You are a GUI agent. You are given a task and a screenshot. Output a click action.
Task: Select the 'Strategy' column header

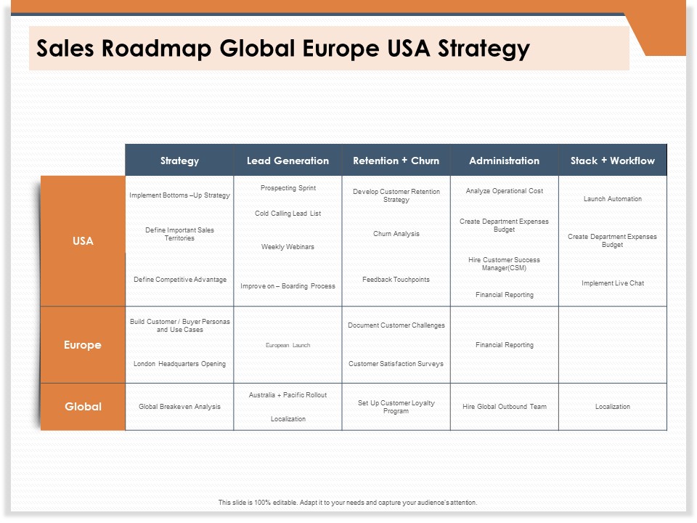[x=179, y=161]
